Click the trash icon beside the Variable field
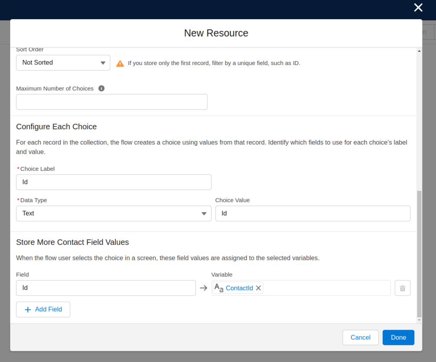This screenshot has height=362, width=436. [402, 288]
